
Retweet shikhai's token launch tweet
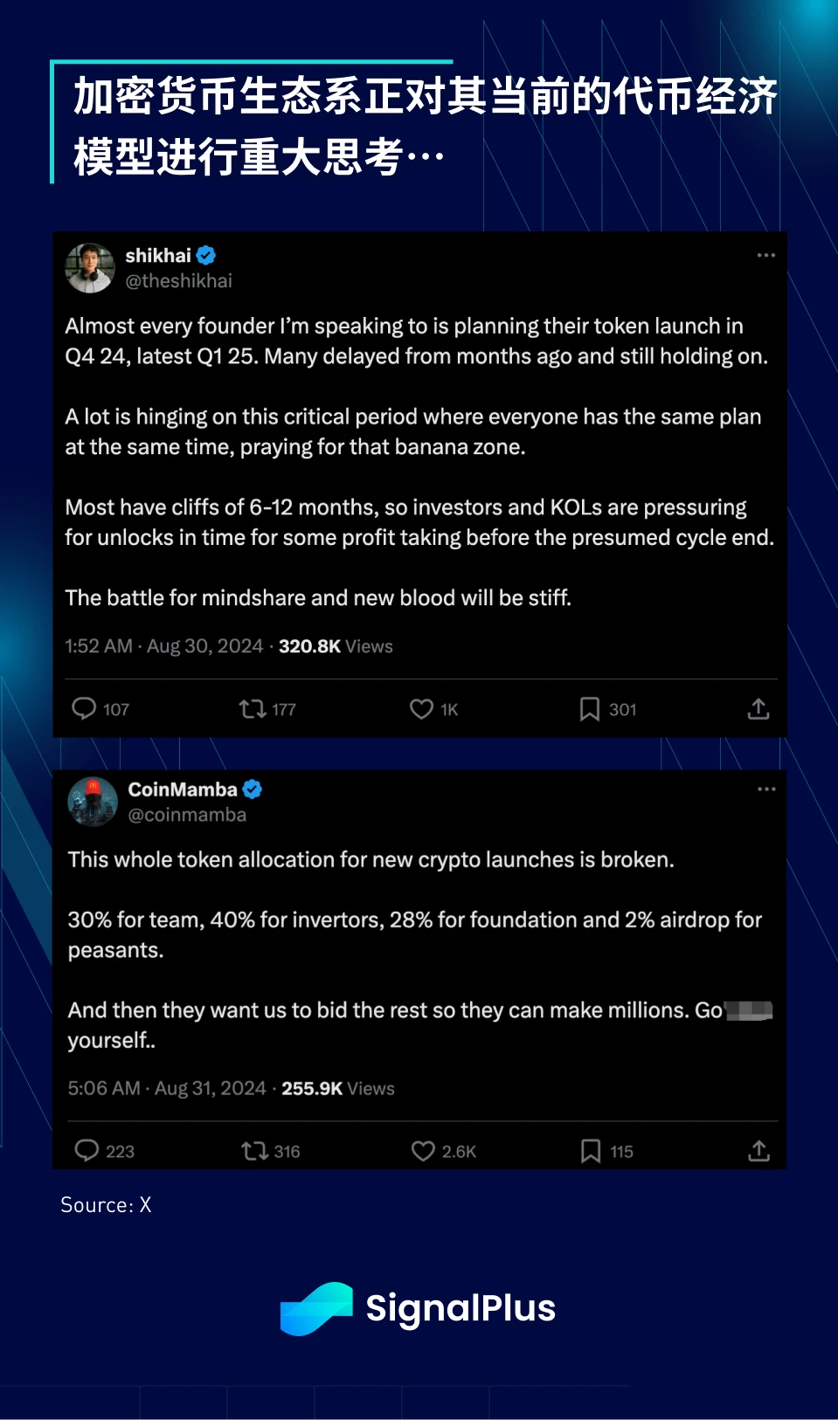point(253,708)
